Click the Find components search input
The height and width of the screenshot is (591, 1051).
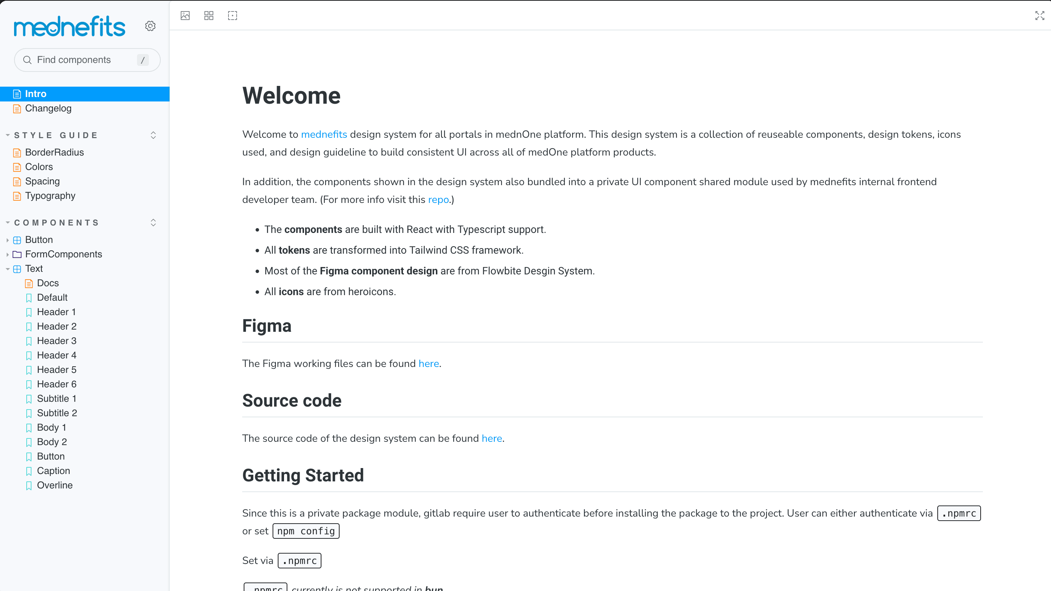(86, 60)
